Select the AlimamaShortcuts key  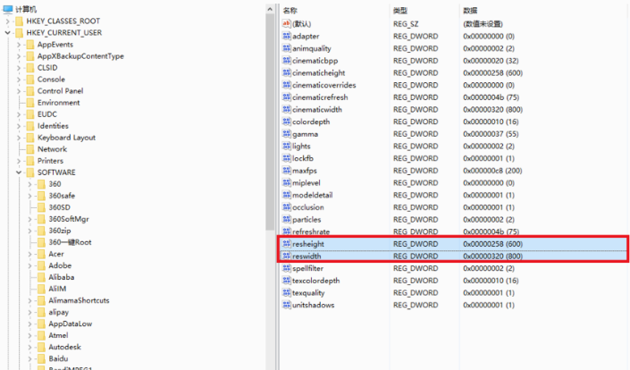pyautogui.click(x=79, y=300)
